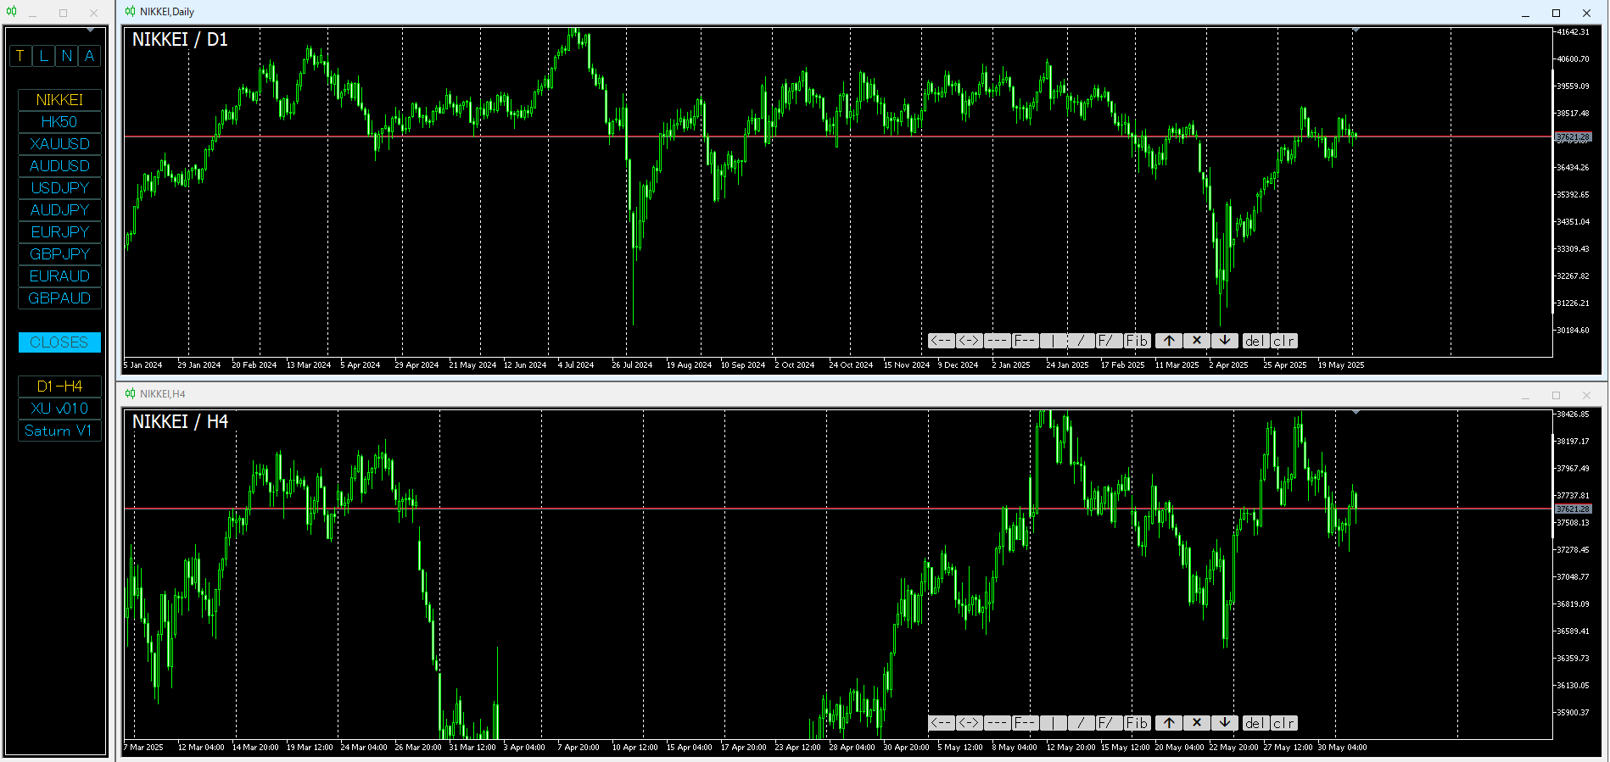Click the X button in the Daily chart toolbar
The height and width of the screenshot is (762, 1610).
click(x=1197, y=341)
